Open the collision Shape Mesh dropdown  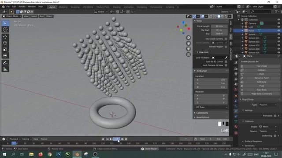point(268,127)
